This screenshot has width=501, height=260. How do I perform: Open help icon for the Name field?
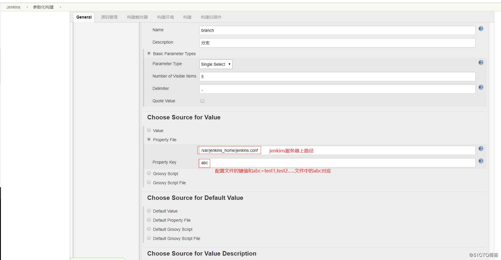[481, 29]
